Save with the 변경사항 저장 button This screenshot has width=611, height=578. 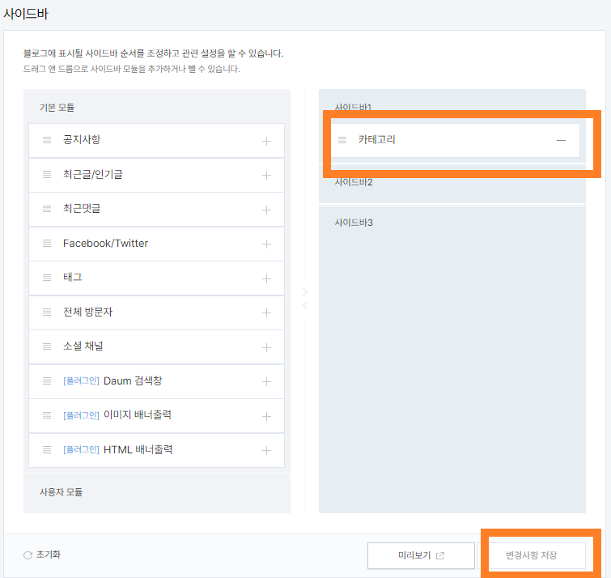(532, 555)
